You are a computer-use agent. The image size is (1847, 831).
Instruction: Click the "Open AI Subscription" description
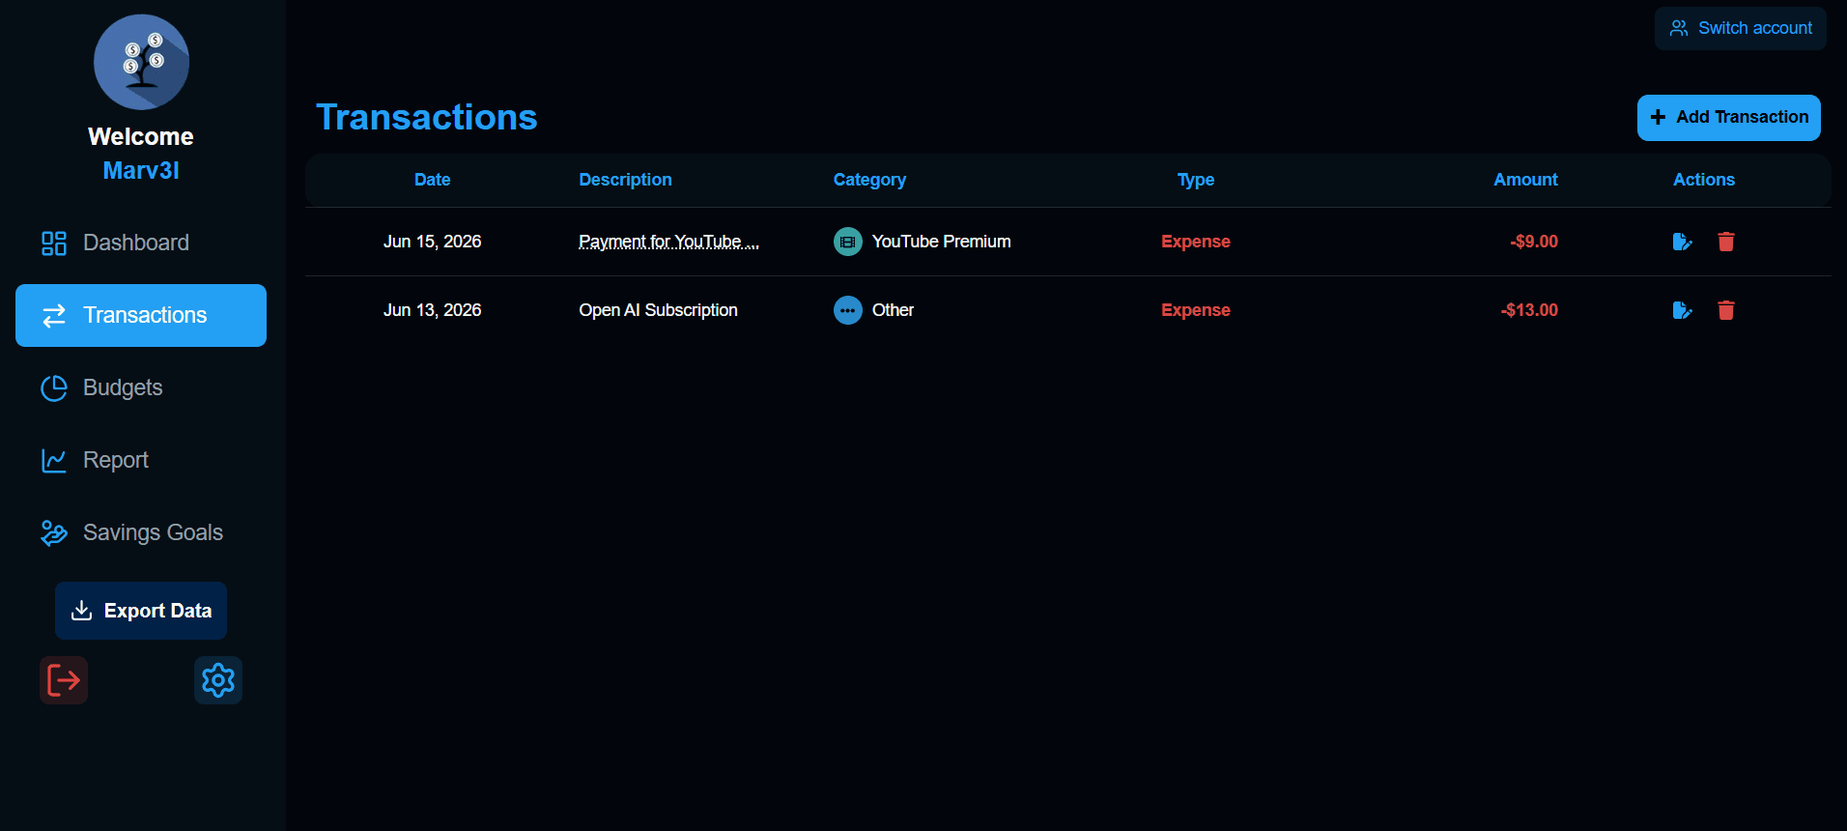658,310
